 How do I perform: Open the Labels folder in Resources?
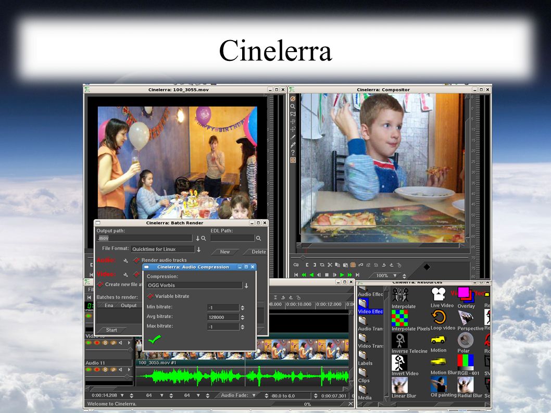(x=366, y=358)
